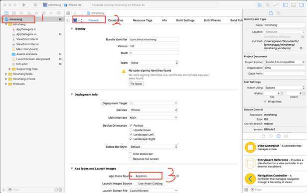Switch library to icon grid view
The height and width of the screenshot is (193, 307).
point(246,190)
